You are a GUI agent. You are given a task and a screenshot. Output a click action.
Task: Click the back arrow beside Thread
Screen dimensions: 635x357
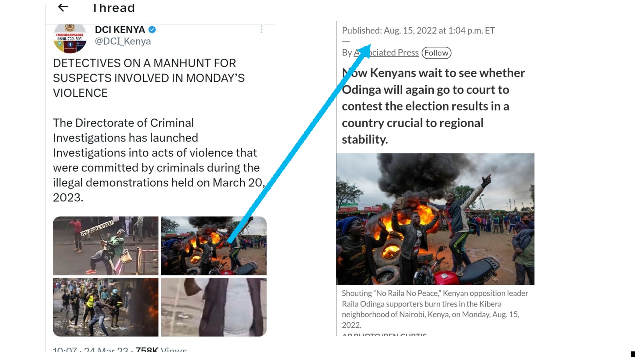[63, 7]
